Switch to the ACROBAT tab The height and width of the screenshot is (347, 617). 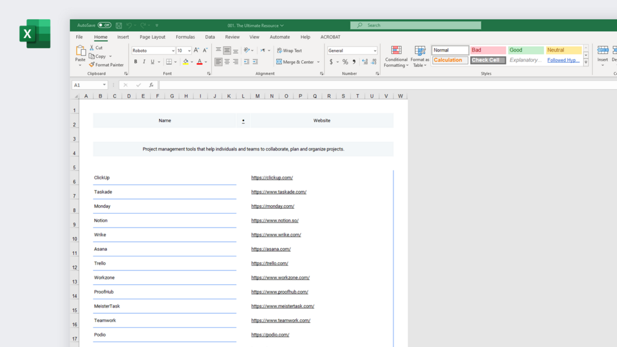tap(330, 37)
